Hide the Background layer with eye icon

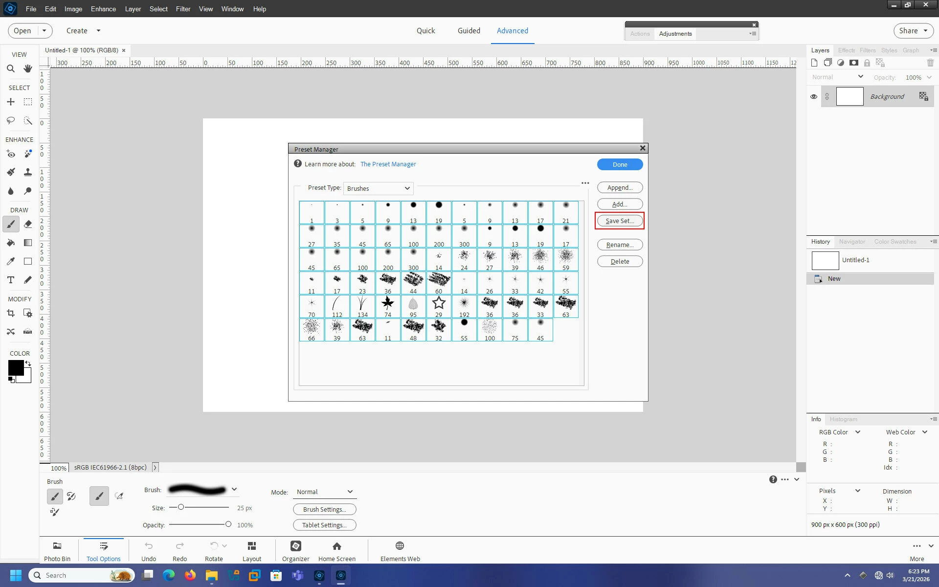point(814,96)
